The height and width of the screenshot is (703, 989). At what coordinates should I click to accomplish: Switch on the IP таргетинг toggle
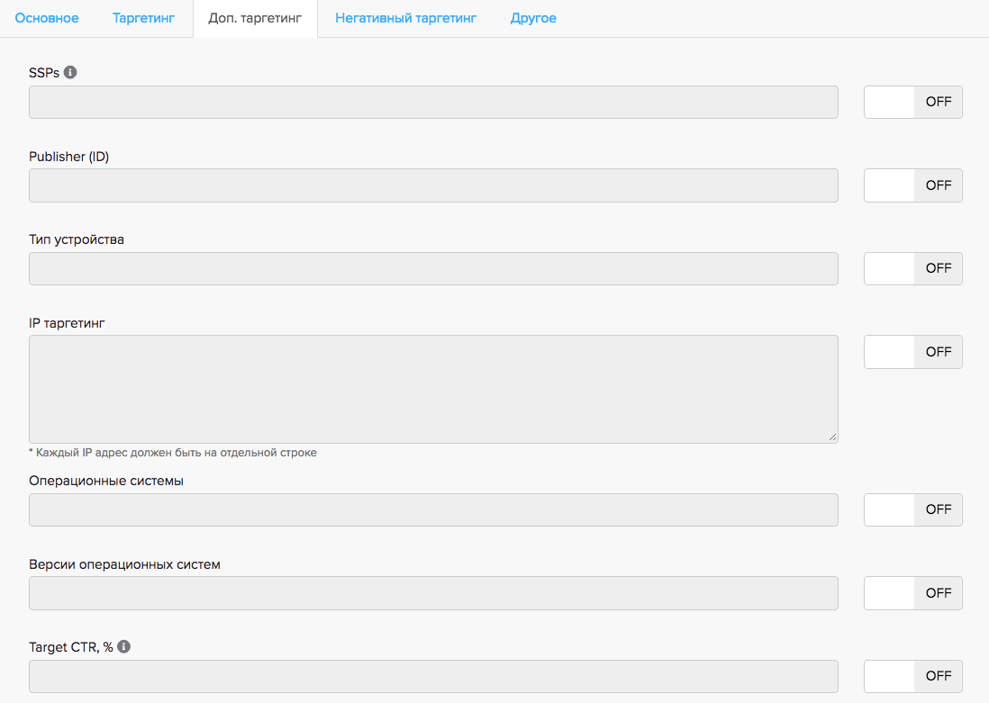coord(912,352)
